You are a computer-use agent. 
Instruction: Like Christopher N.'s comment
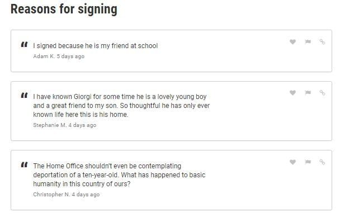(x=292, y=162)
